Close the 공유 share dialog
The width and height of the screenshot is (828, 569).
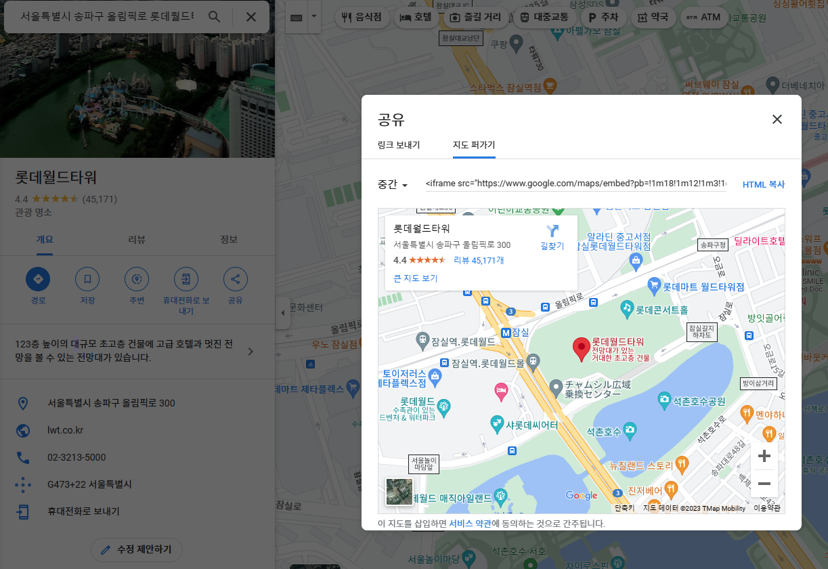click(x=777, y=119)
